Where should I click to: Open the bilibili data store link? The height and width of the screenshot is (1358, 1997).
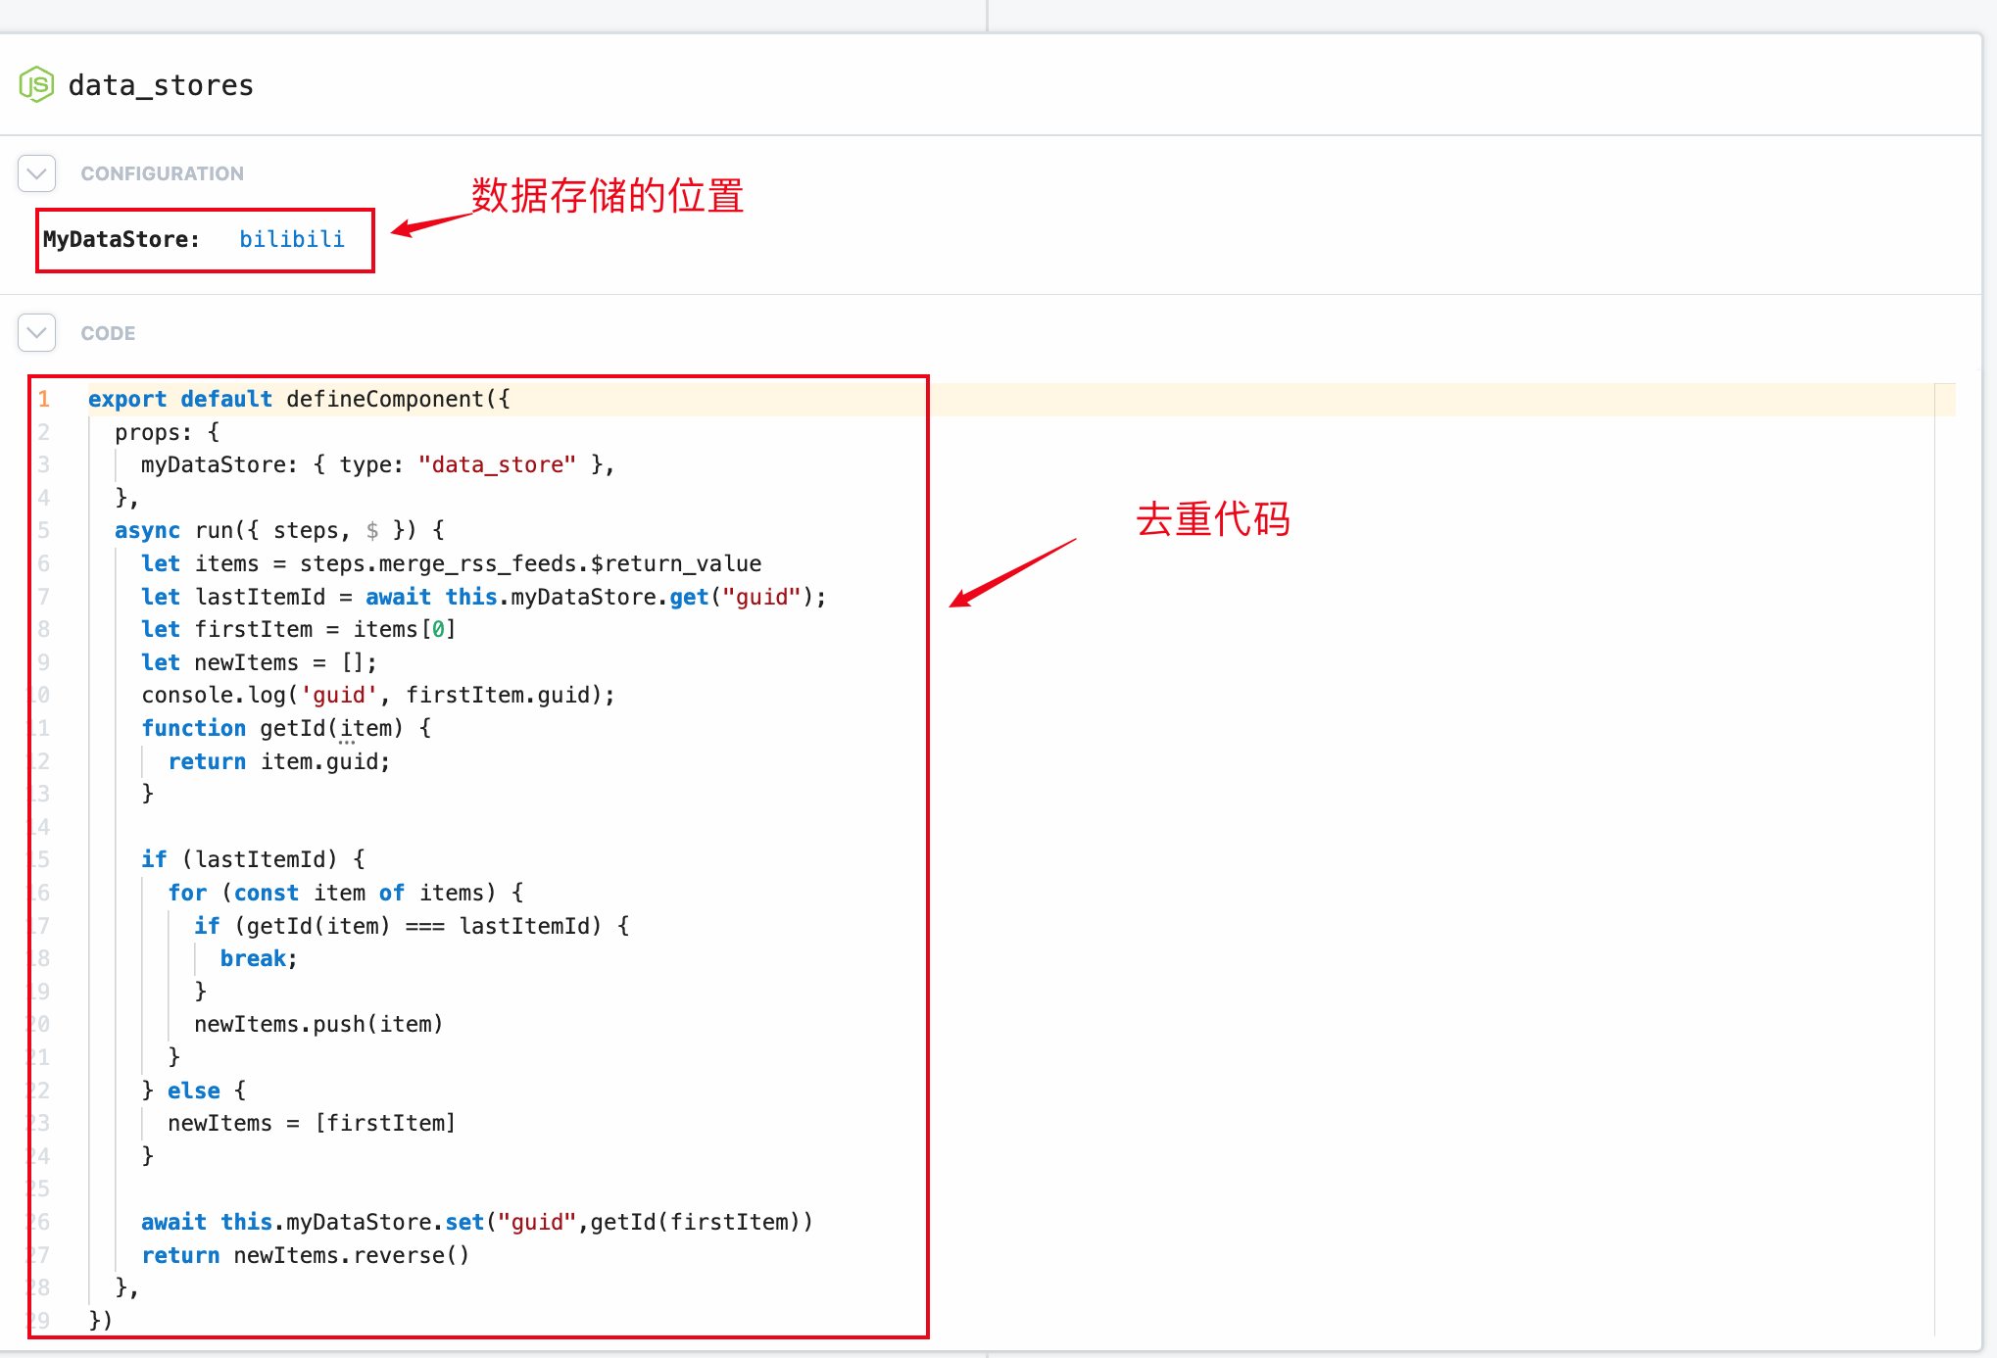pos(292,239)
